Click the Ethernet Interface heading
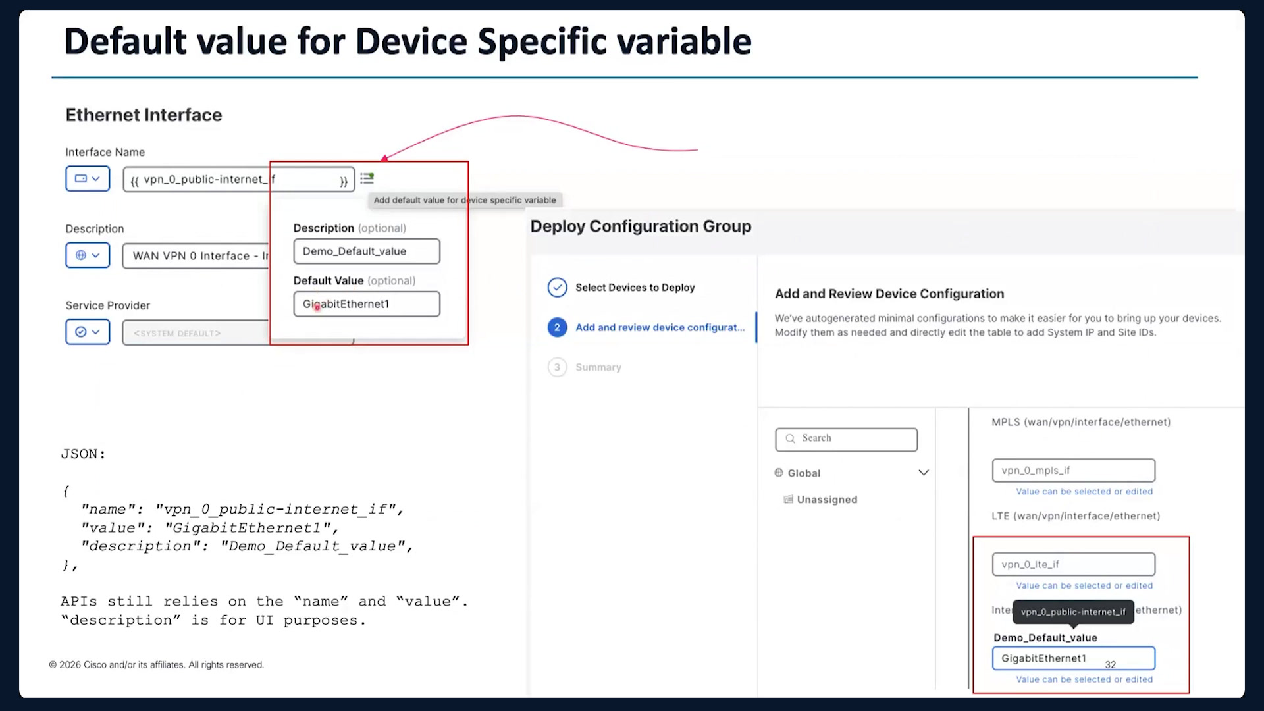 pos(144,115)
